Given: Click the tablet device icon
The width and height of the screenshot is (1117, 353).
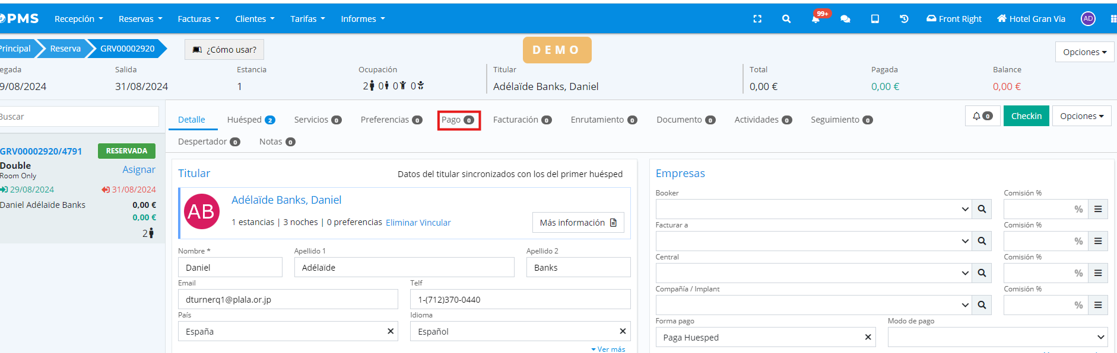Looking at the screenshot, I should pyautogui.click(x=875, y=19).
